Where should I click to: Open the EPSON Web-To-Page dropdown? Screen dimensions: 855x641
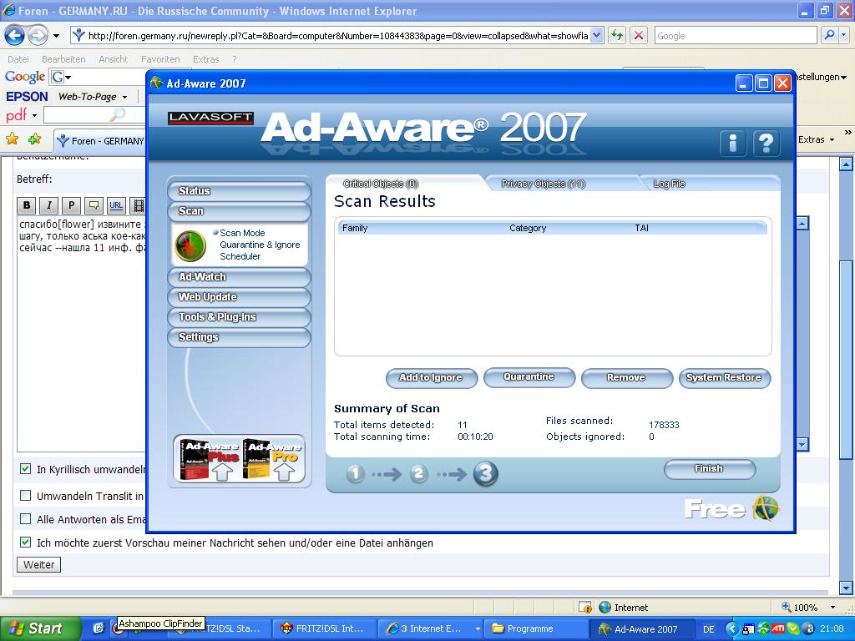tap(124, 97)
